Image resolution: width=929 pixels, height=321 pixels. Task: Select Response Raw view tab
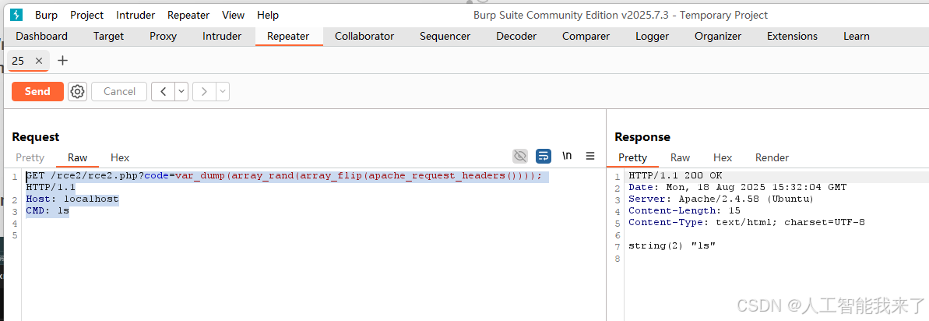pos(680,157)
